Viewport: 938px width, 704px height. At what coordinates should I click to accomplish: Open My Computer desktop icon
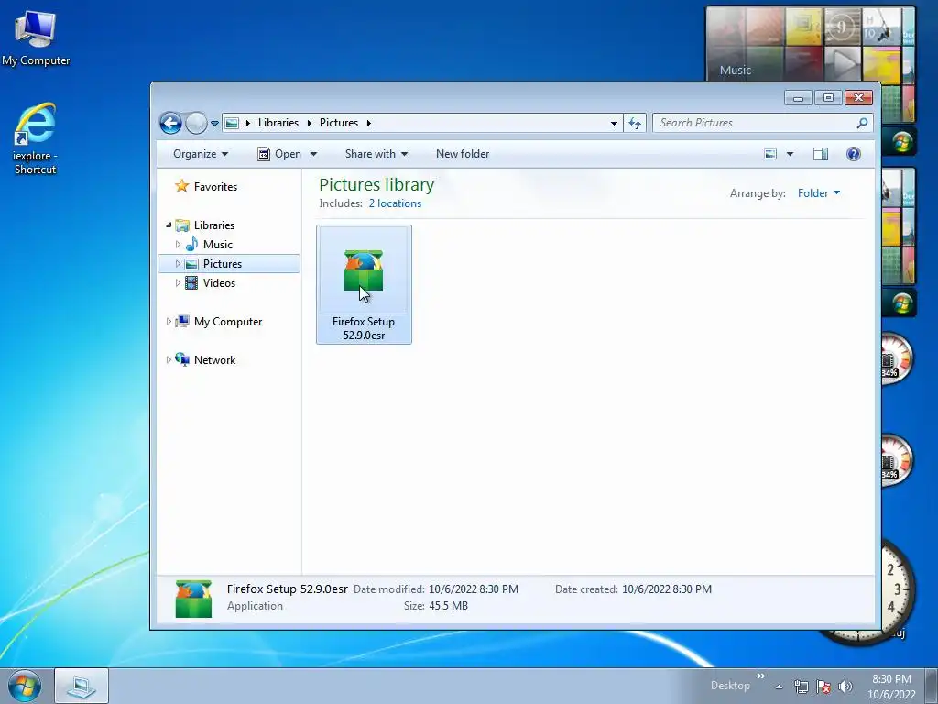click(x=36, y=37)
